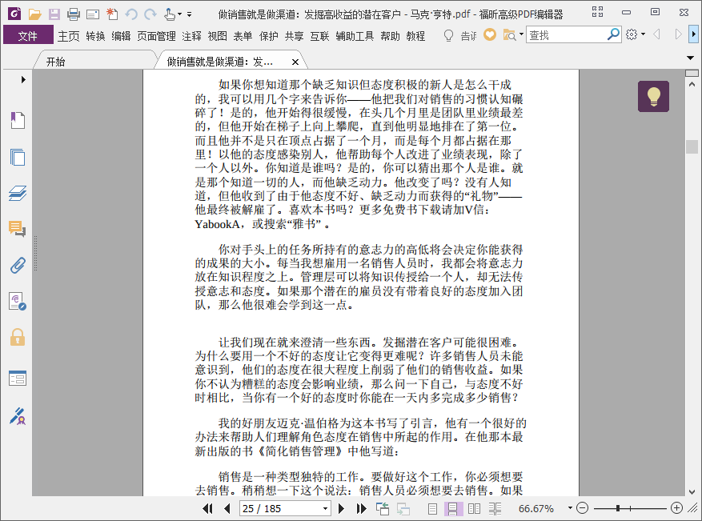Open the 帮助 tab
The image size is (702, 521).
pos(390,36)
